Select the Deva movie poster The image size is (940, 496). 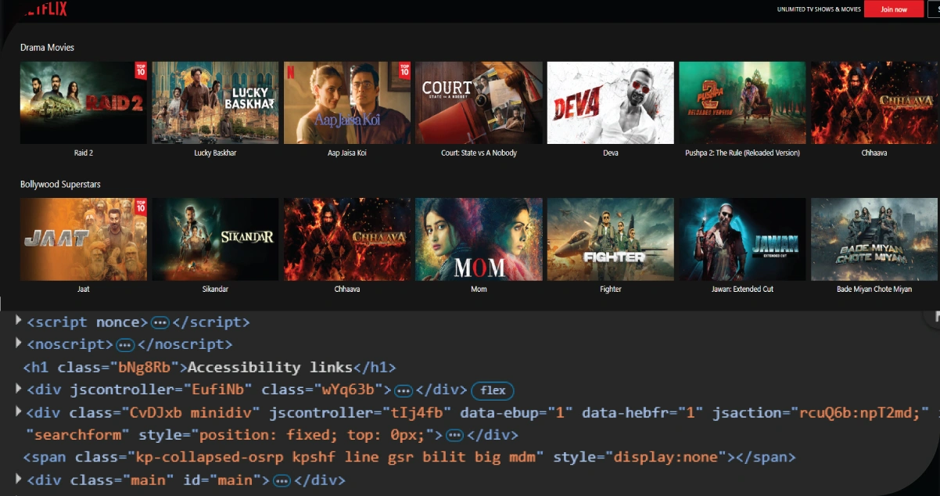610,102
